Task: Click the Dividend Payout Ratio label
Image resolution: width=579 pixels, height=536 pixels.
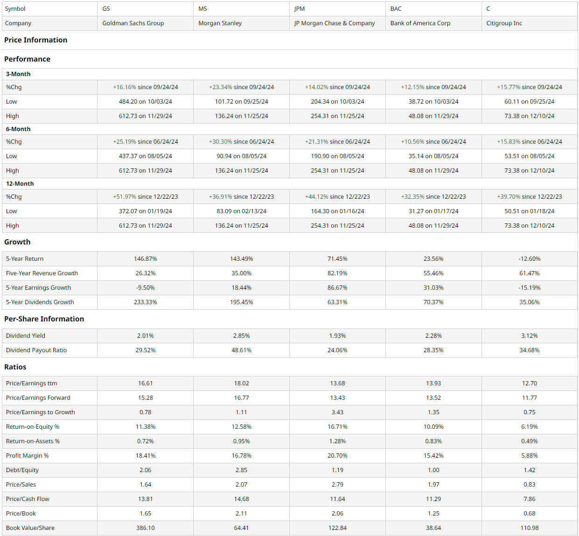Action: (x=36, y=350)
